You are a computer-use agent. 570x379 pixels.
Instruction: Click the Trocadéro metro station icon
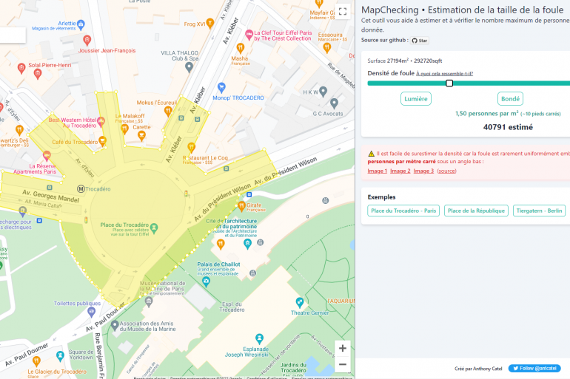click(81, 189)
